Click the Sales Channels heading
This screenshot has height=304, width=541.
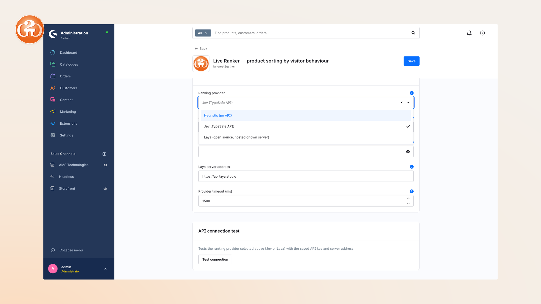point(63,154)
